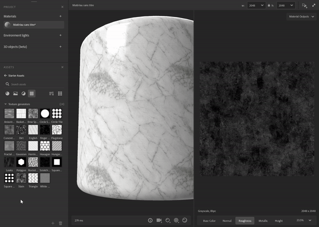Select the Bnw Spots generator thumbnail
This screenshot has height=227, width=319.
(33, 114)
